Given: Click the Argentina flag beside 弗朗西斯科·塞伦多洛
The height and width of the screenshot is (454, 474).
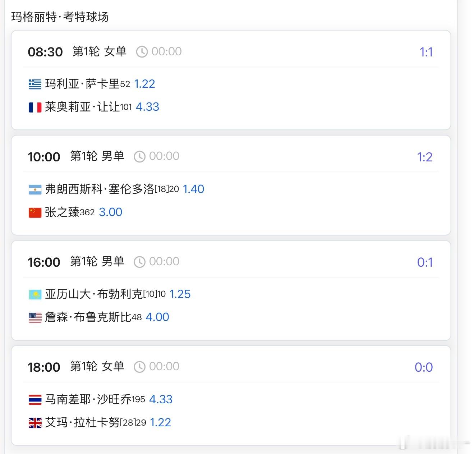Looking at the screenshot, I should click(35, 189).
